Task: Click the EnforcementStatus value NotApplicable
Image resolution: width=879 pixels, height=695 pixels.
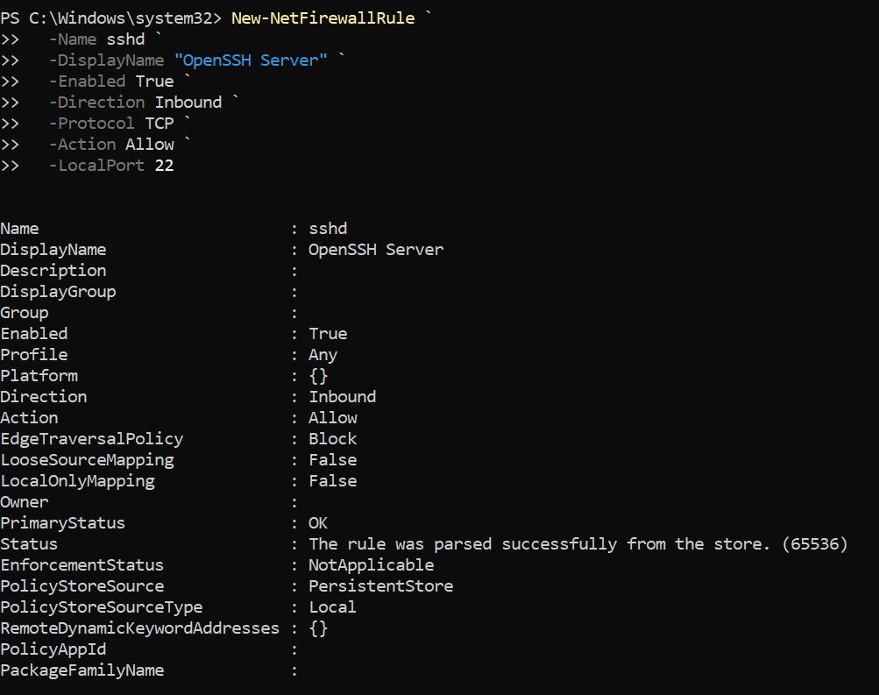Action: (x=372, y=565)
